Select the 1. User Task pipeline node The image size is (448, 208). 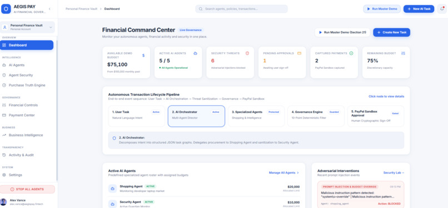pyautogui.click(x=137, y=116)
